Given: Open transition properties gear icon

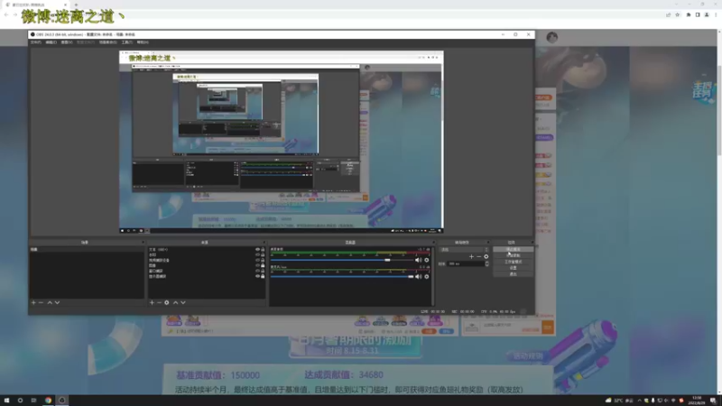Looking at the screenshot, I should [486, 256].
